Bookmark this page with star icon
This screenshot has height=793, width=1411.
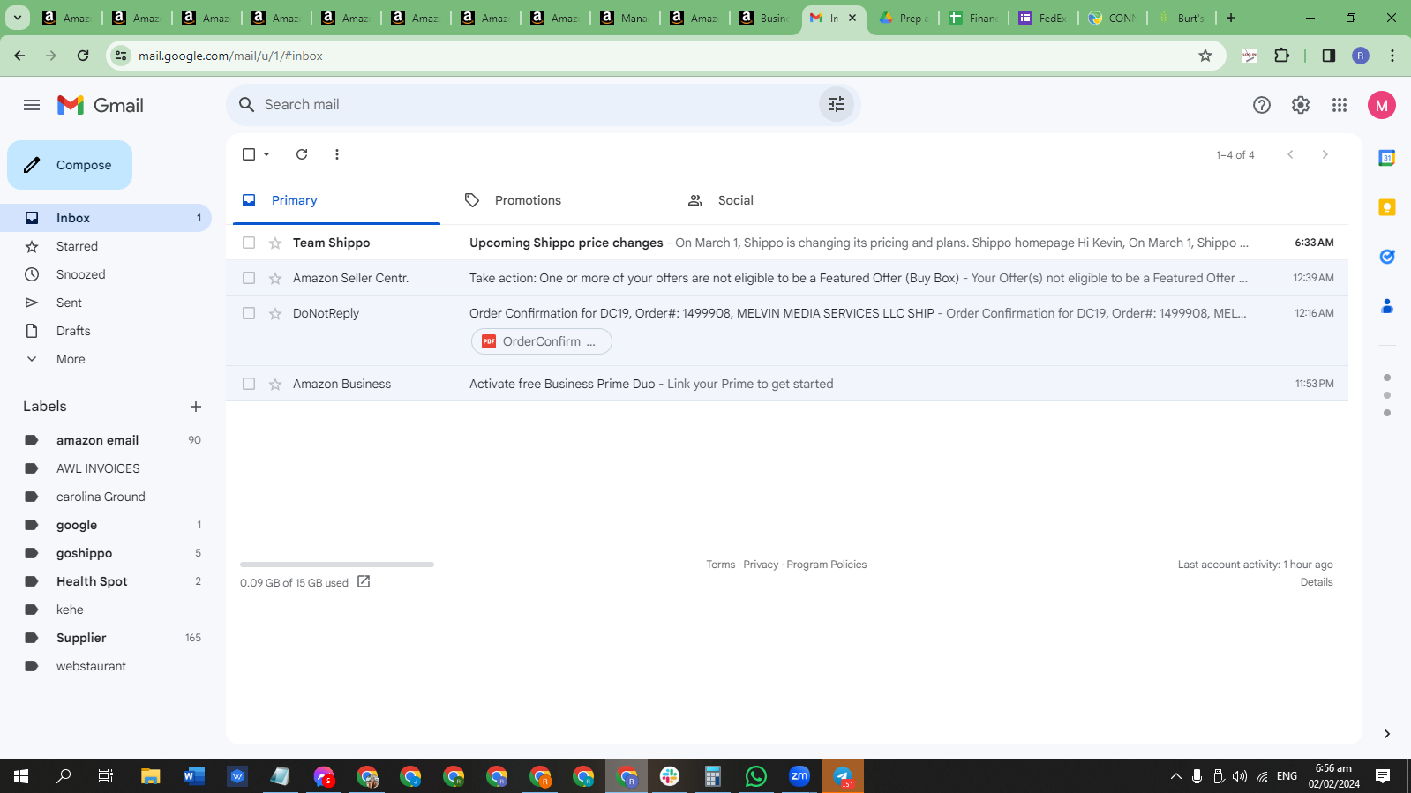(x=1205, y=56)
